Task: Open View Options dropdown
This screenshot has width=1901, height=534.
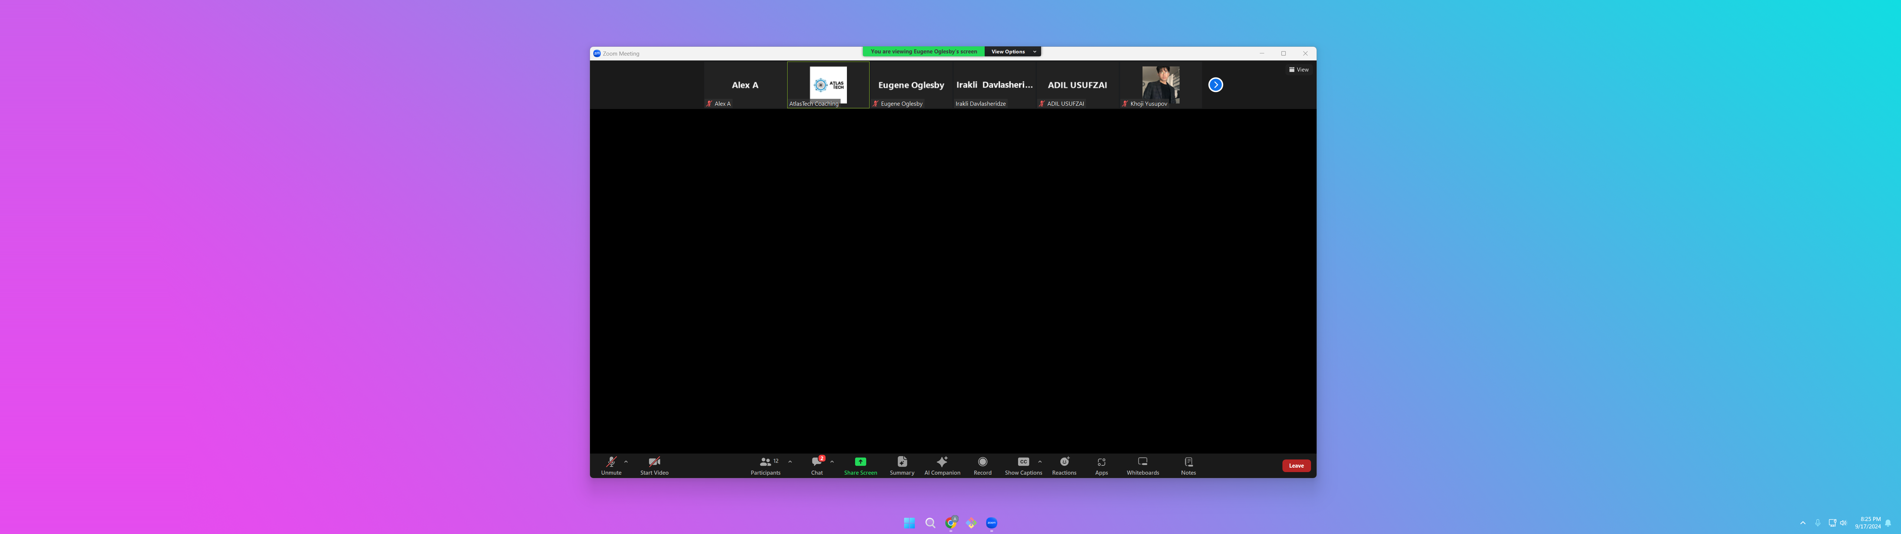Action: pos(1013,52)
